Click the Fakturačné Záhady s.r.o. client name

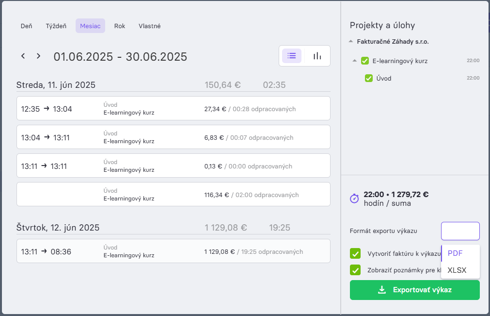point(393,41)
